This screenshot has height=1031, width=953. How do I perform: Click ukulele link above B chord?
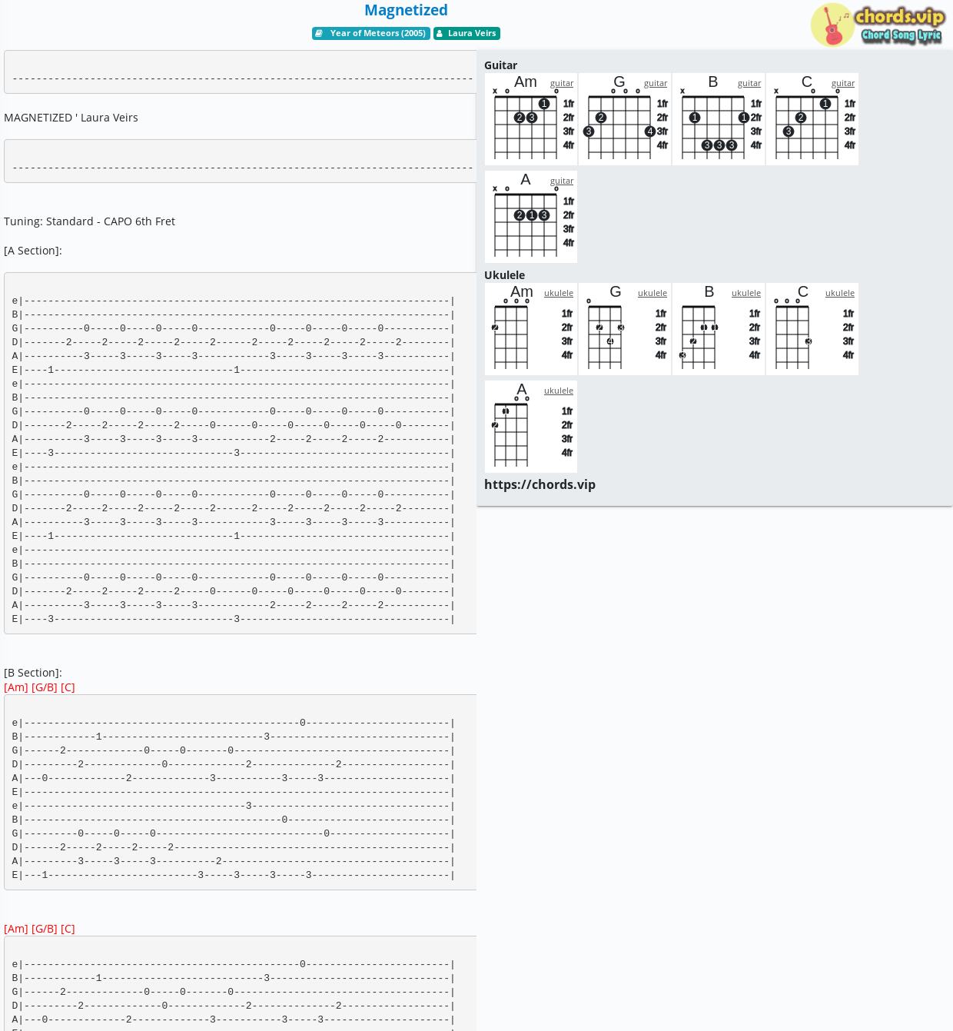click(x=746, y=293)
